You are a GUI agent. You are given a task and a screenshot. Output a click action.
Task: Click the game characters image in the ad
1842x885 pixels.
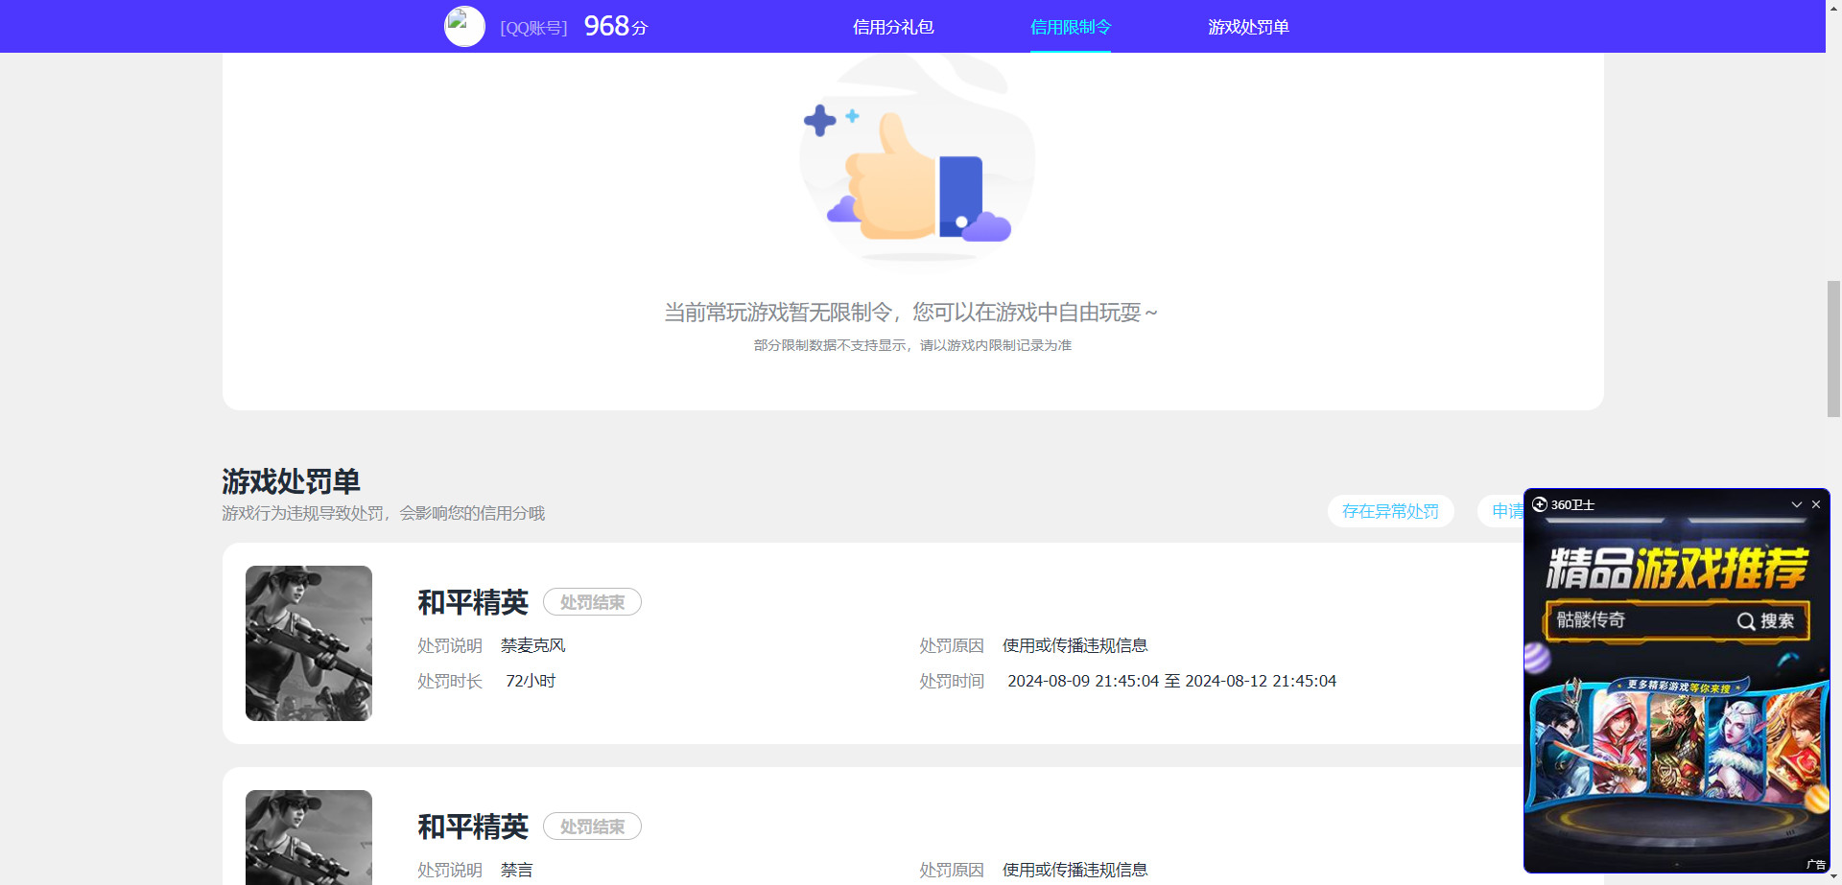1677,745
